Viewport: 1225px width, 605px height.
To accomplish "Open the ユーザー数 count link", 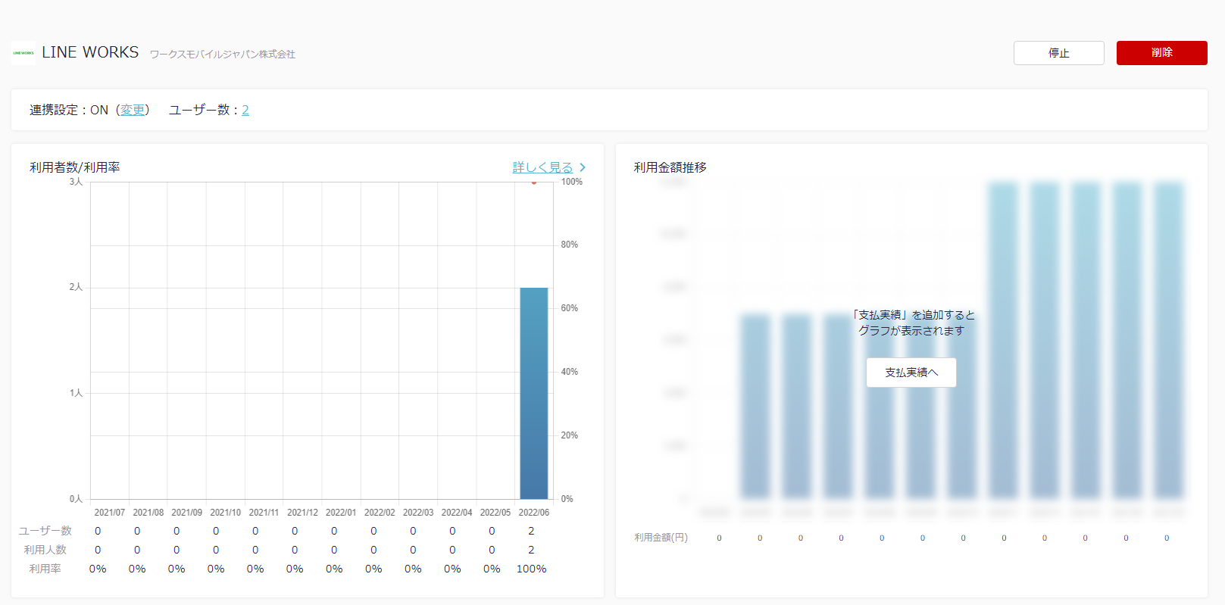I will pos(245,110).
